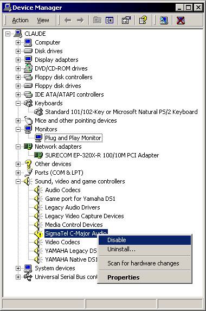Choose Properties in the context menu

coord(145,277)
